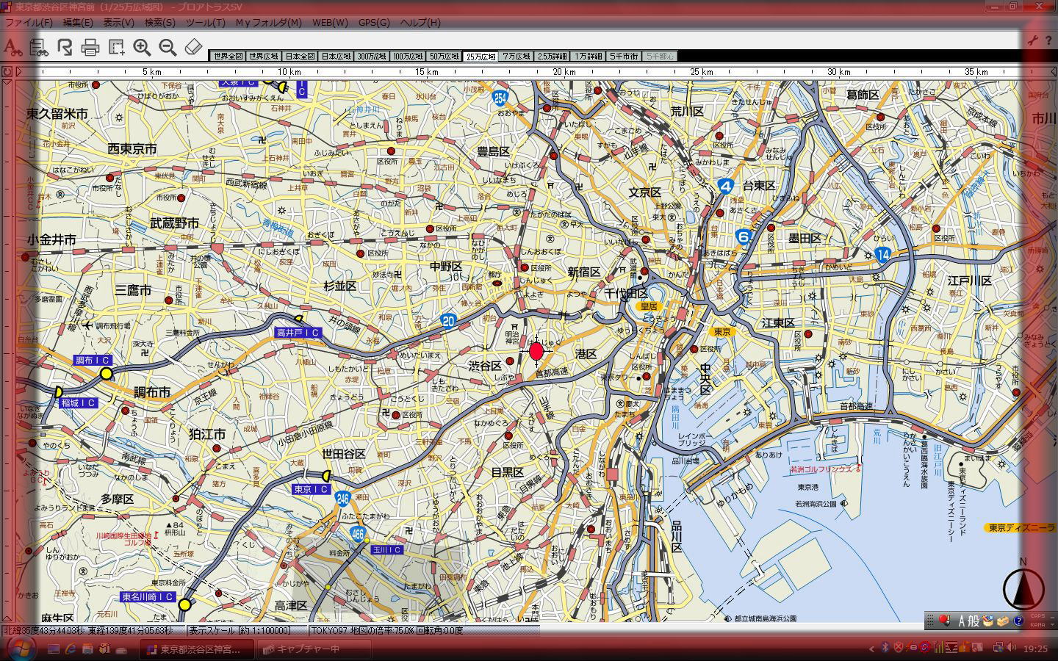Viewport: 1058px width, 661px height.
Task: Select the 日本広域 scale button
Action: 336,57
